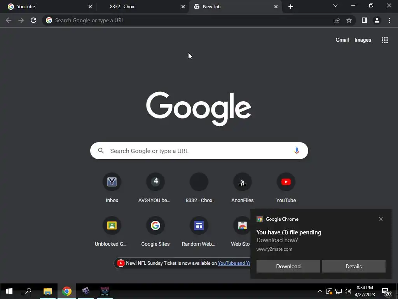Open the Google Sites shortcut tile
This screenshot has height=299, width=398.
155,231
